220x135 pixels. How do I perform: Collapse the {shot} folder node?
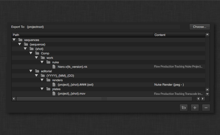[x=25, y=49]
